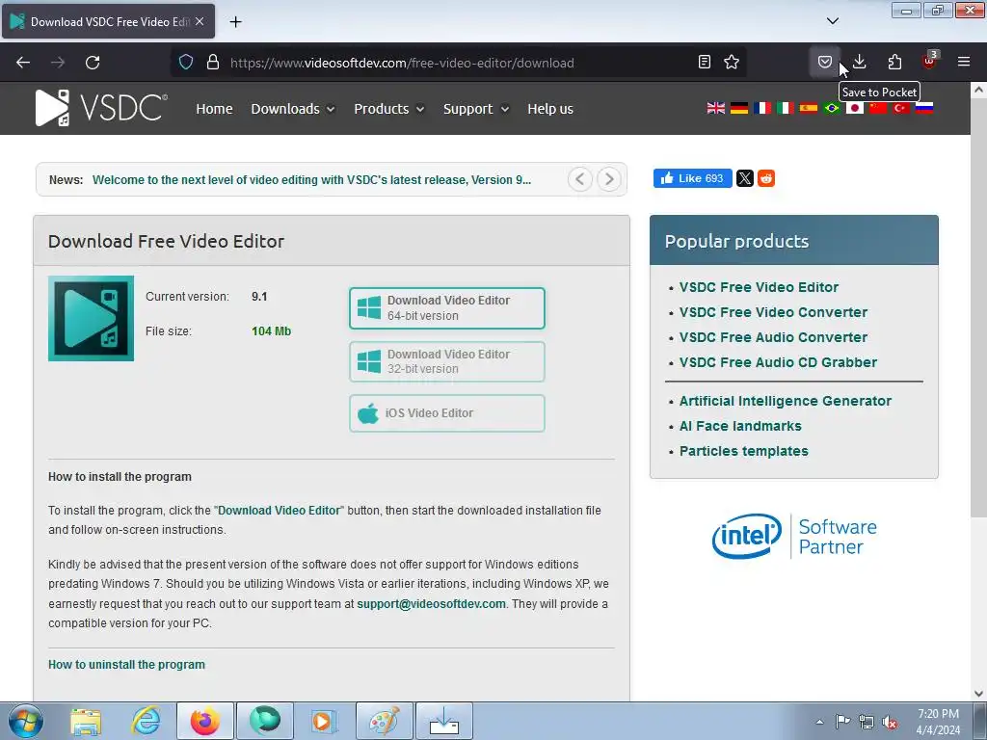Screen dimensions: 987x740
Task: Open AI Face landmarks link
Action: point(740,426)
